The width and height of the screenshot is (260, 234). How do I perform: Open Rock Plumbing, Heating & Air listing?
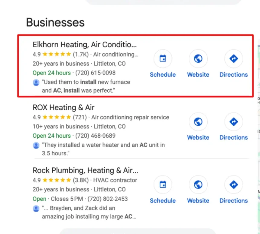click(85, 171)
